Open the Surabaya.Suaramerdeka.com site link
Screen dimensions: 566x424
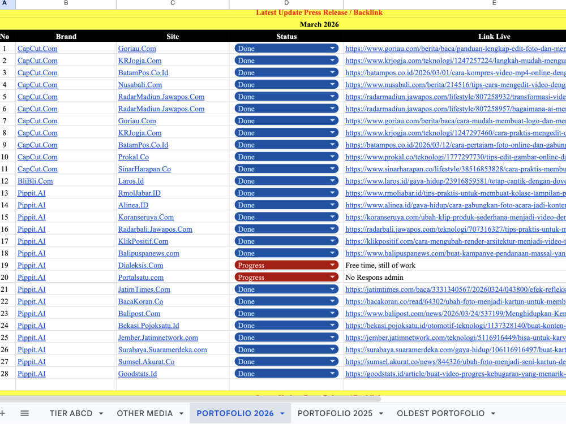(x=162, y=350)
